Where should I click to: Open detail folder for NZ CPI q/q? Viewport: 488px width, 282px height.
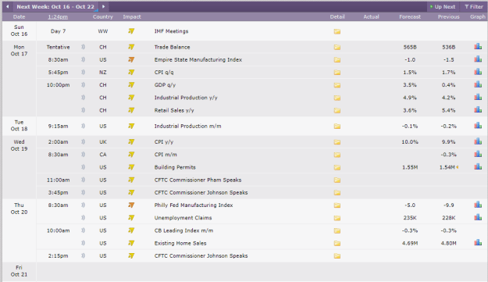tap(337, 73)
